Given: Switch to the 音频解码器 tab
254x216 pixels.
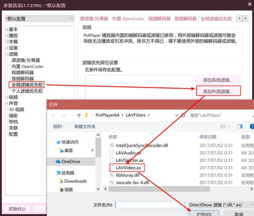Looking at the screenshot, I should tap(186, 19).
